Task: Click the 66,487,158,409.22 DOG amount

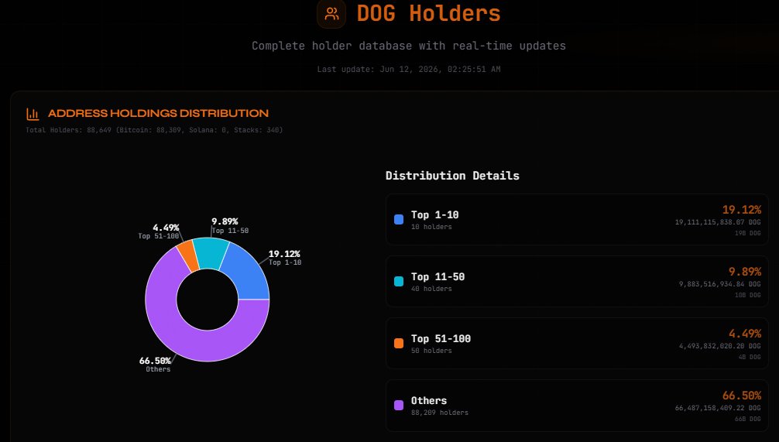Action: click(717, 408)
